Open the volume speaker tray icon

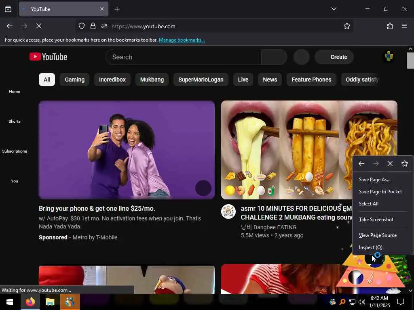(362, 302)
